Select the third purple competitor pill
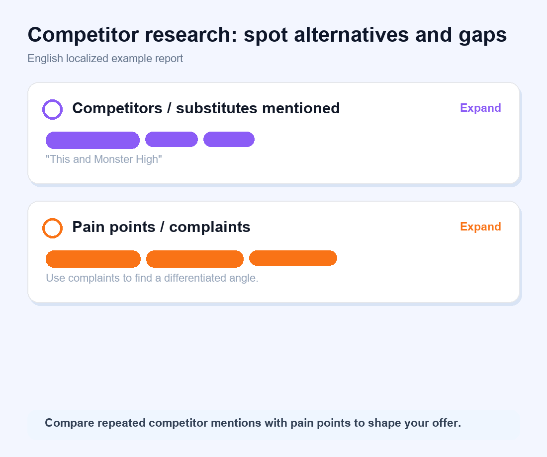Screen dimensions: 547x457 (x=229, y=140)
